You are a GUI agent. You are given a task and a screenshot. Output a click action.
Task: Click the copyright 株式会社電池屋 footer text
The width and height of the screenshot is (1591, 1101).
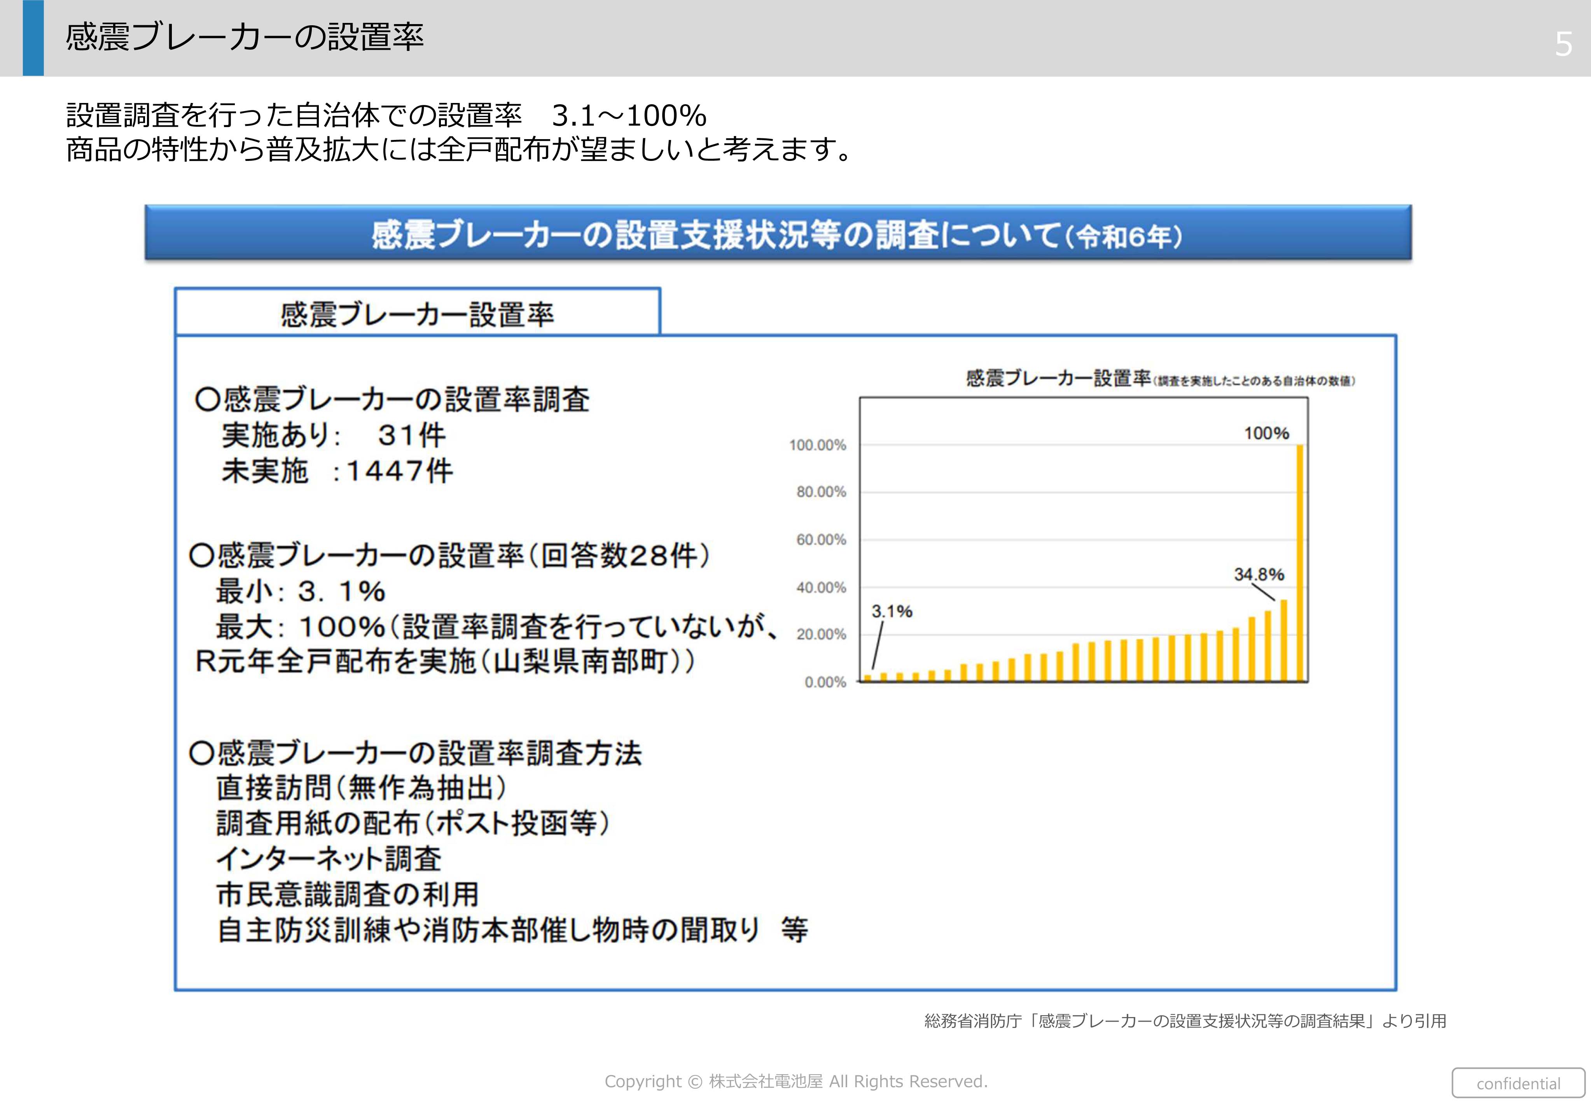click(x=796, y=1081)
